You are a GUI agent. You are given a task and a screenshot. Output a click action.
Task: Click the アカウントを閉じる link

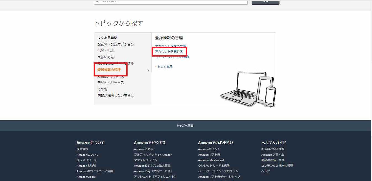169,51
